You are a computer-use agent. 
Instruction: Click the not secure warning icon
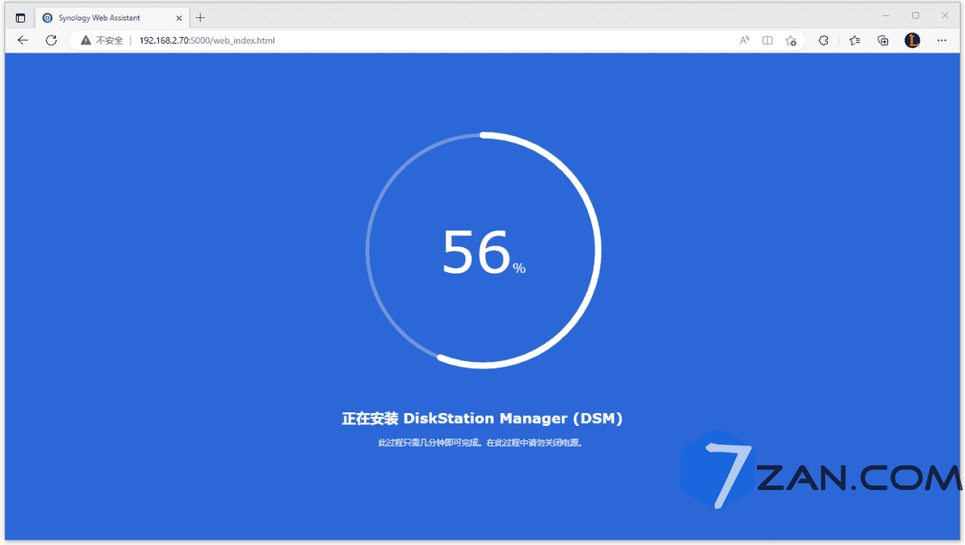(86, 41)
